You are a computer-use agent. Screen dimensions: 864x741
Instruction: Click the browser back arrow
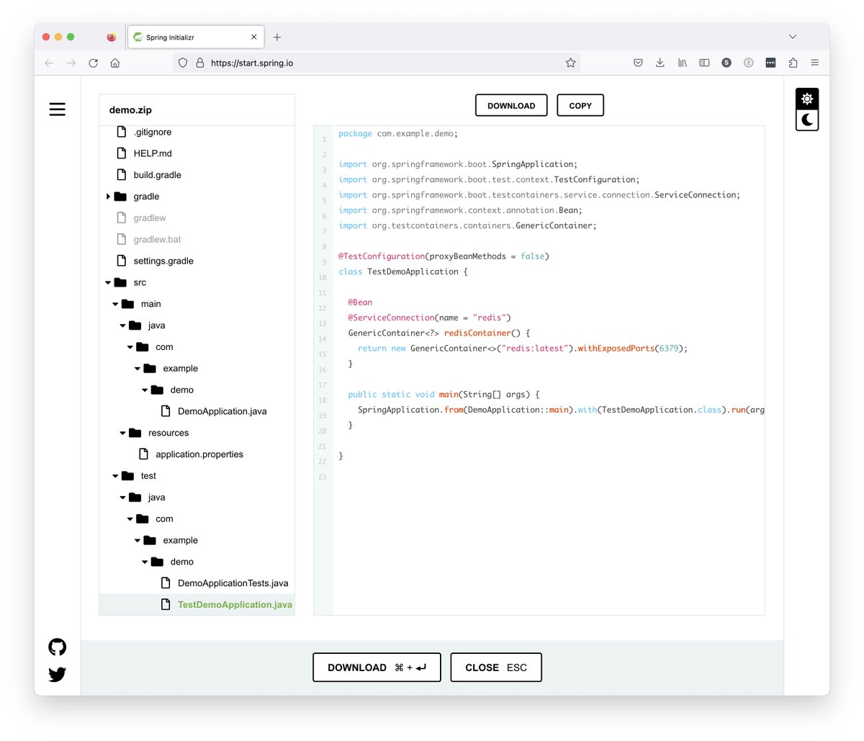point(49,63)
